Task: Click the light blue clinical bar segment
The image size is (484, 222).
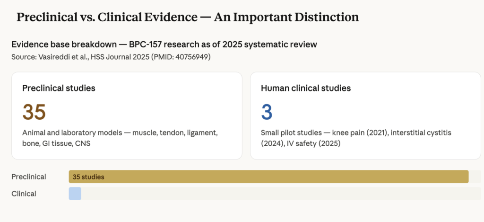Action: pos(75,193)
